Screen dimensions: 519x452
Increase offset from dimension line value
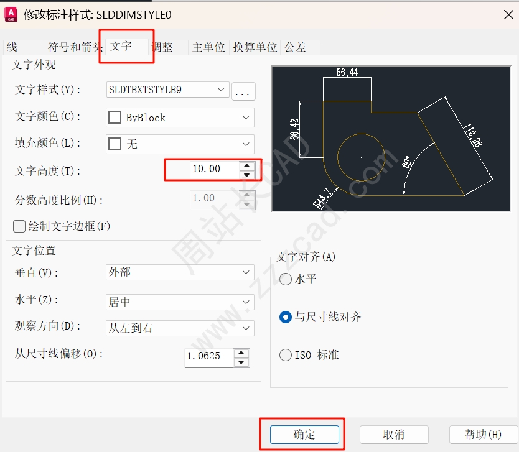[241, 353]
